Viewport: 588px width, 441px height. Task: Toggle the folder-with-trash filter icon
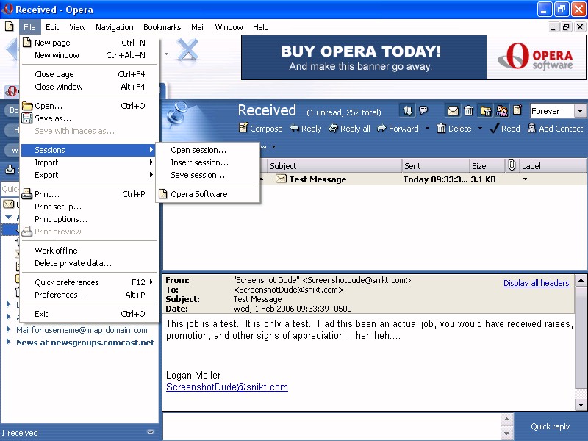tap(486, 111)
